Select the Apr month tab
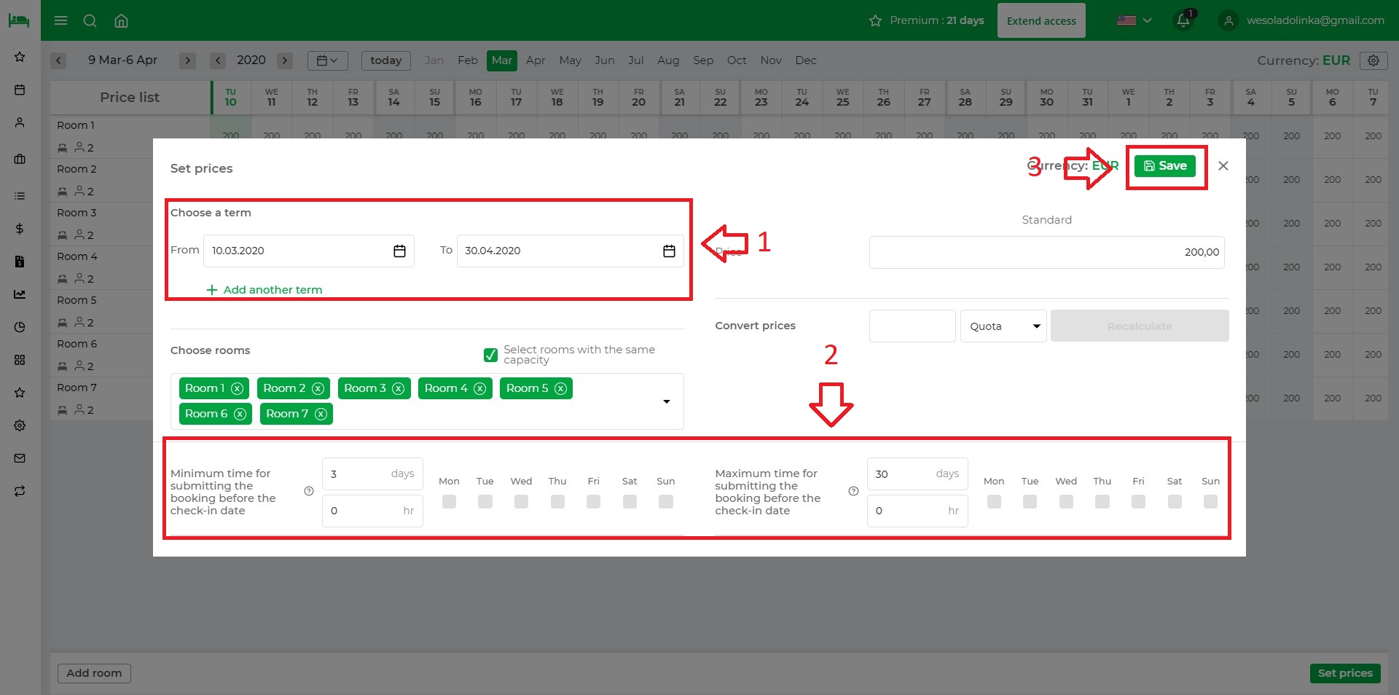Viewport: 1399px width, 695px height. (x=536, y=60)
